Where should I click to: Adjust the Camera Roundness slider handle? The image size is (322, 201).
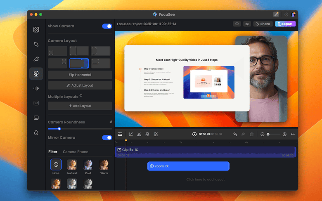(59, 129)
